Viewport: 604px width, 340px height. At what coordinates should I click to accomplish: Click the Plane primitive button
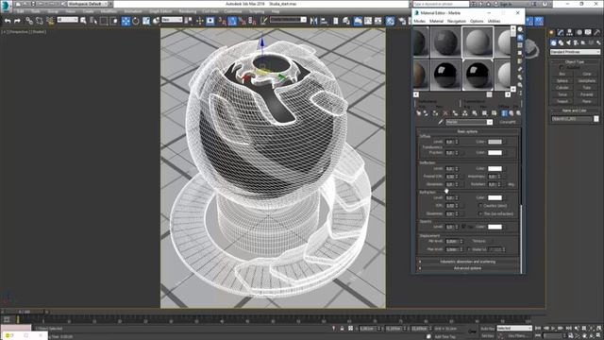tap(587, 101)
